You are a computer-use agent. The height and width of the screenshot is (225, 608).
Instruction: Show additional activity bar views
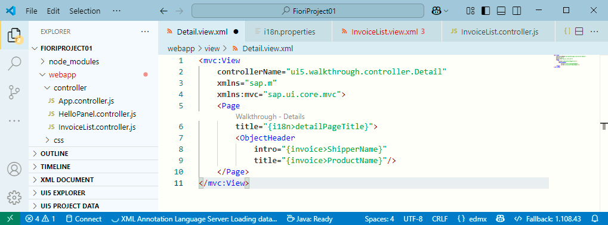pos(14,121)
